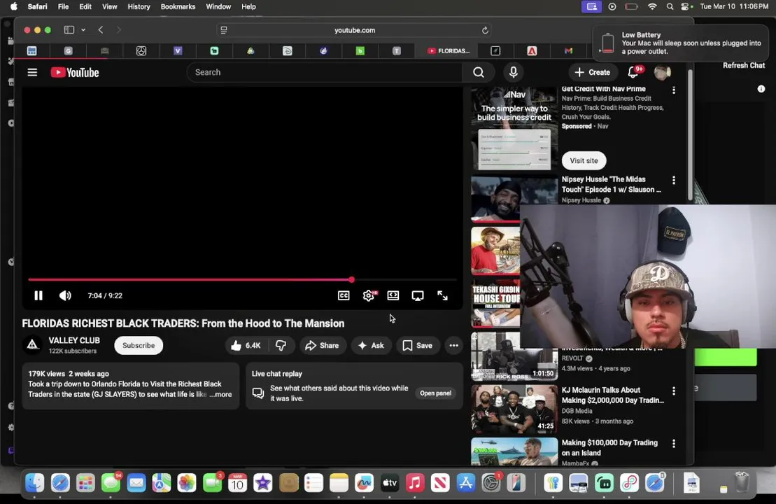Image resolution: width=776 pixels, height=504 pixels.
Task: Switch to theater mode view
Action: (x=393, y=295)
